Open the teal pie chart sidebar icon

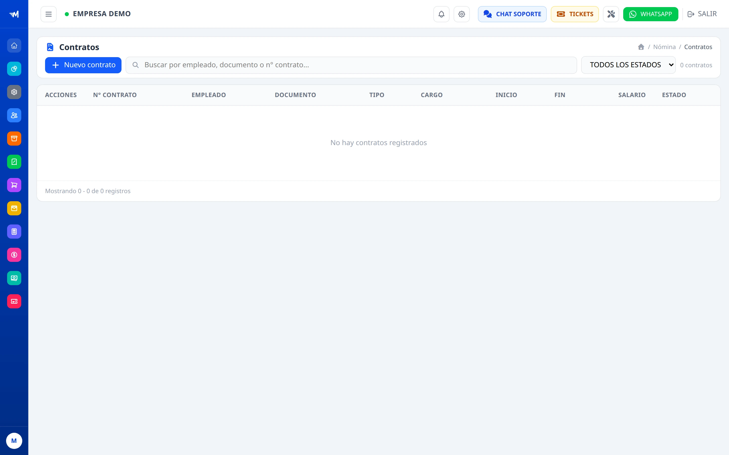14,69
